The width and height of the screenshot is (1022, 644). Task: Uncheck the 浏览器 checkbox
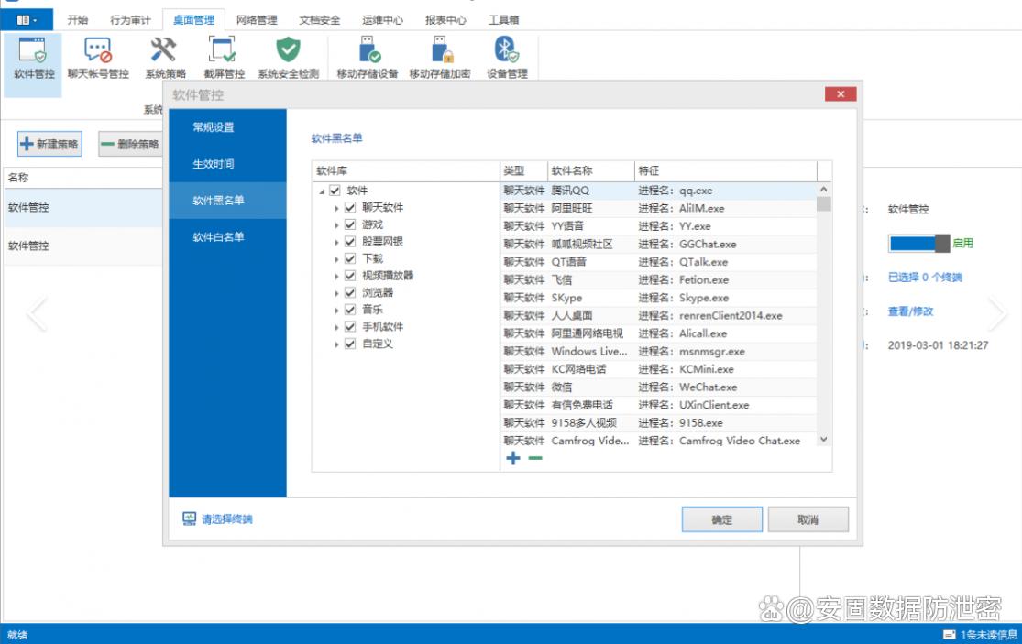[x=350, y=293]
